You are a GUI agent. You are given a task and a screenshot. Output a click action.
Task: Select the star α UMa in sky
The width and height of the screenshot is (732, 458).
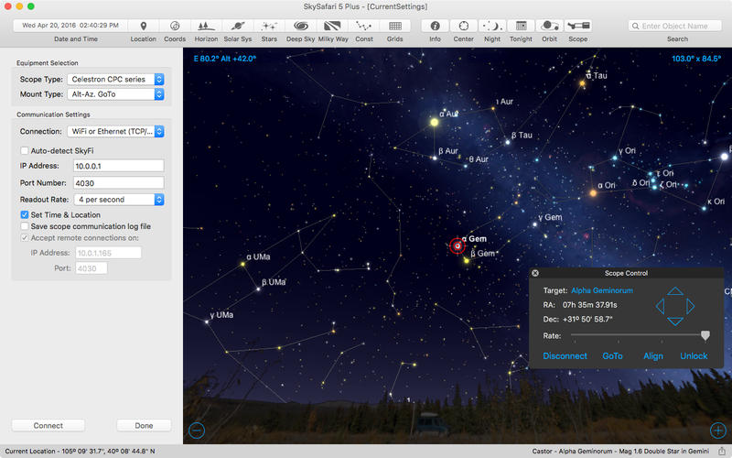(x=242, y=264)
